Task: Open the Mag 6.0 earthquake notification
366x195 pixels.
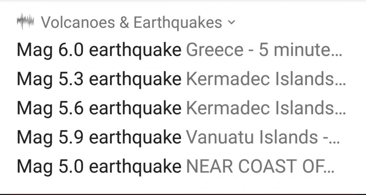Action: pyautogui.click(x=99, y=51)
